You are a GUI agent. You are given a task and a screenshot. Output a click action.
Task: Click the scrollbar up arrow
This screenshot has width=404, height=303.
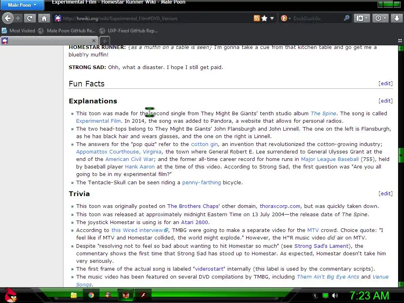[401, 48]
